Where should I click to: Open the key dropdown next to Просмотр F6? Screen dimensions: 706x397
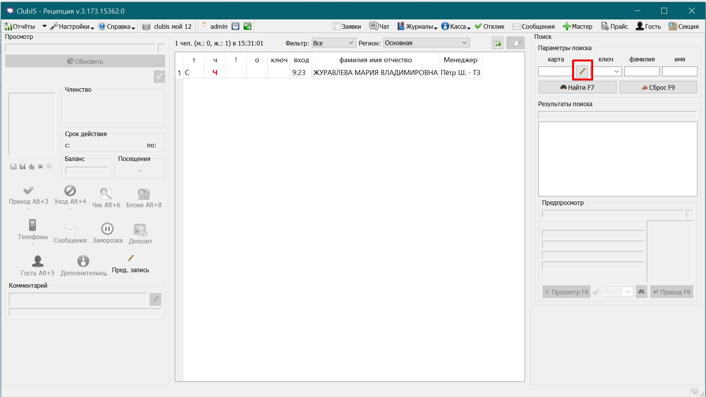[x=617, y=292]
